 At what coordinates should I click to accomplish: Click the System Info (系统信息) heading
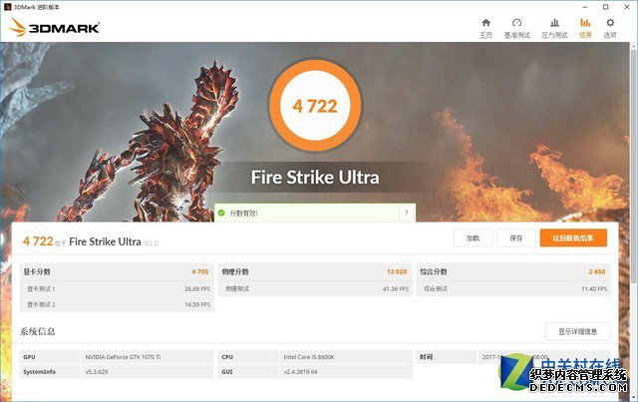(x=38, y=331)
